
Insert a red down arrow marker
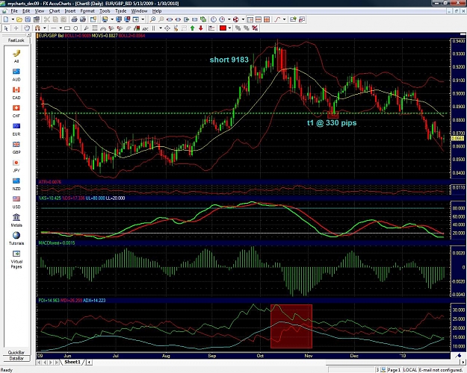[x=201, y=28]
